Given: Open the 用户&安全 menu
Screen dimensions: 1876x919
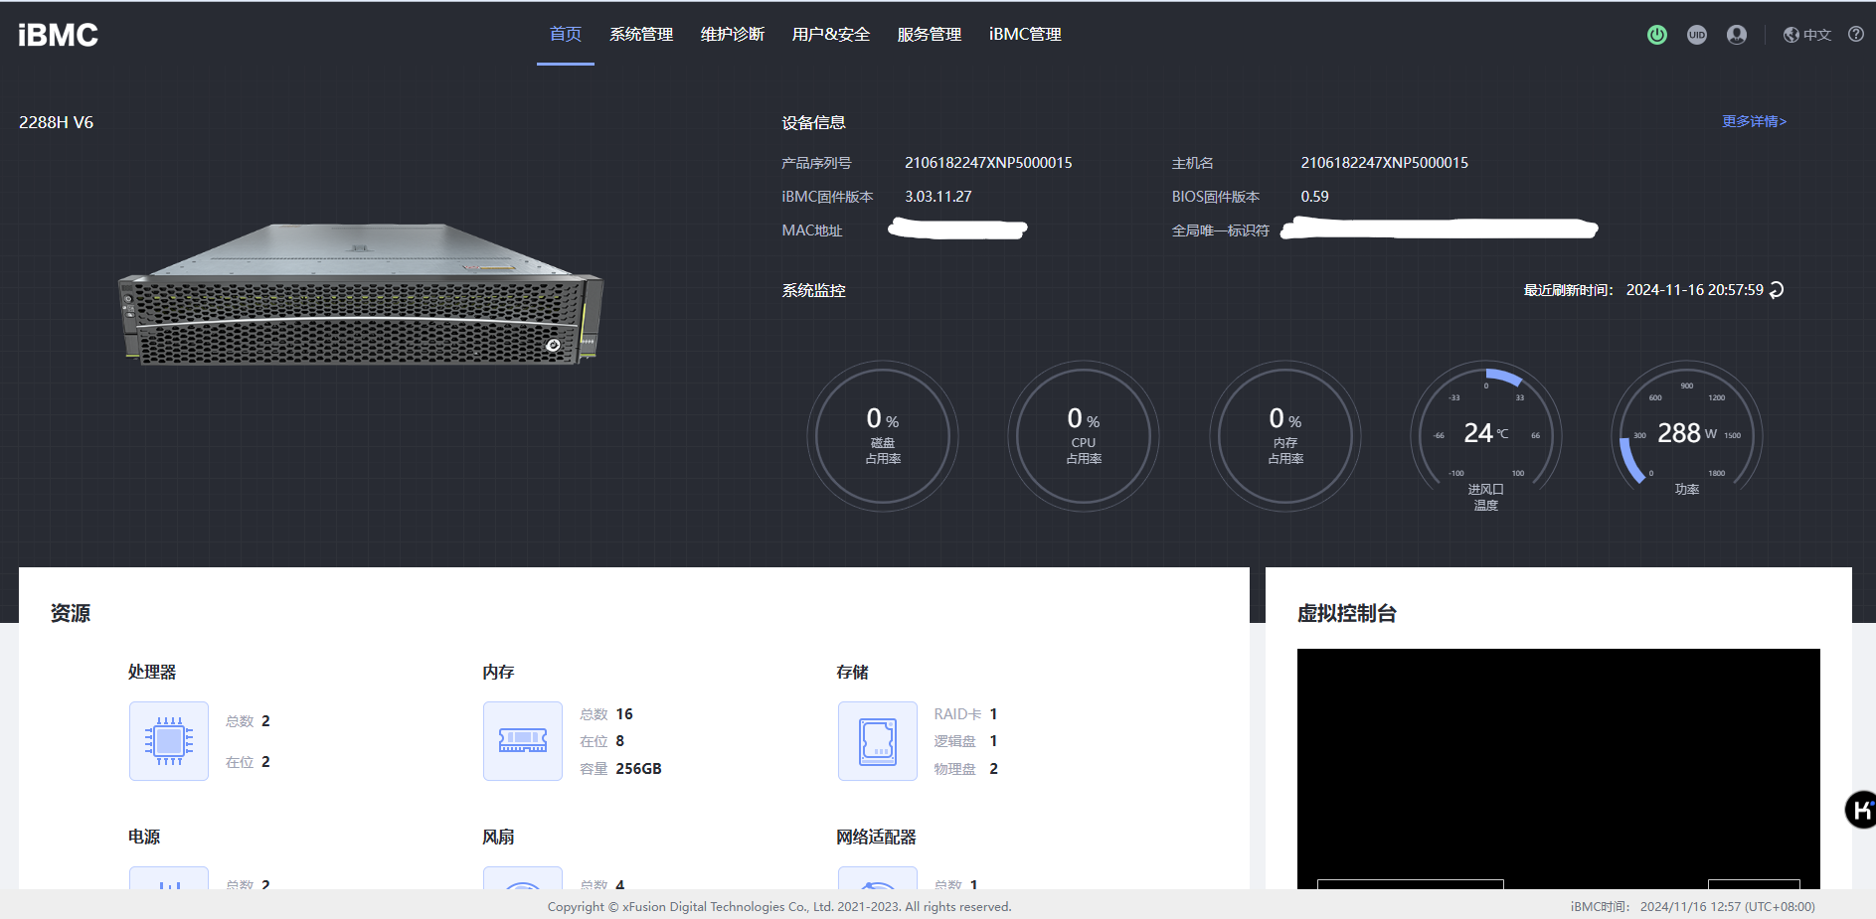Looking at the screenshot, I should tap(830, 35).
